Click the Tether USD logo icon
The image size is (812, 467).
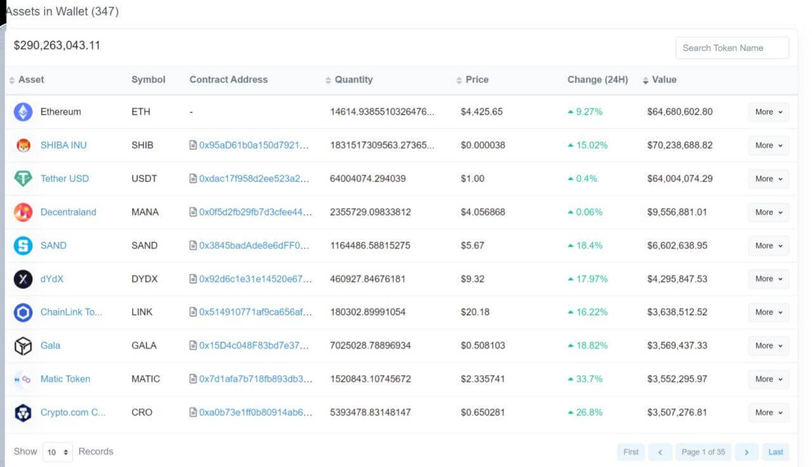click(x=23, y=179)
